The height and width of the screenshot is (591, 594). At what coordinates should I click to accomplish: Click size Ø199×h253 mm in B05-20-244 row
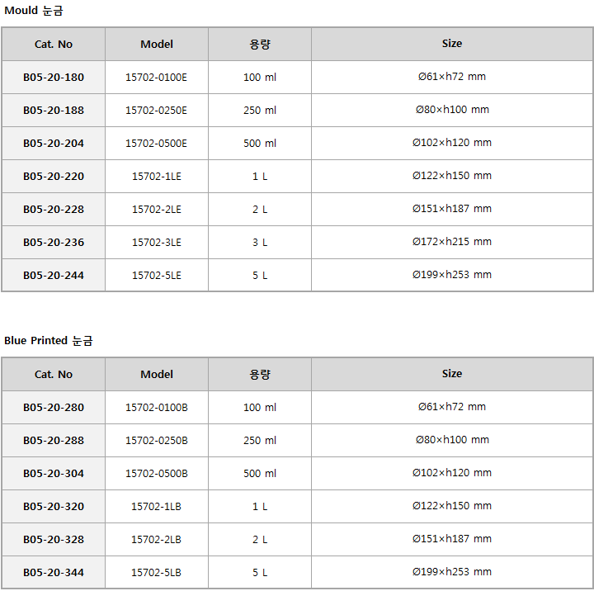452,275
